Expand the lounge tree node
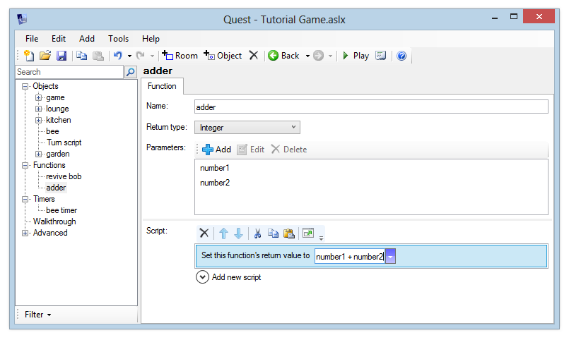569x340 pixels. point(38,109)
